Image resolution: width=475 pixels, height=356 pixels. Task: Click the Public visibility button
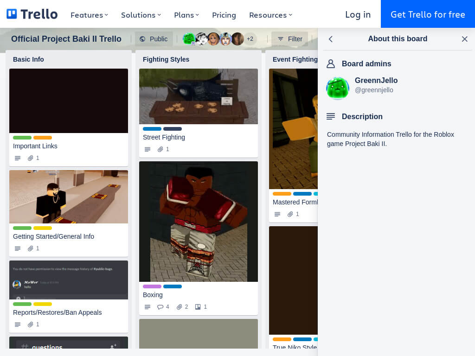pyautogui.click(x=154, y=39)
